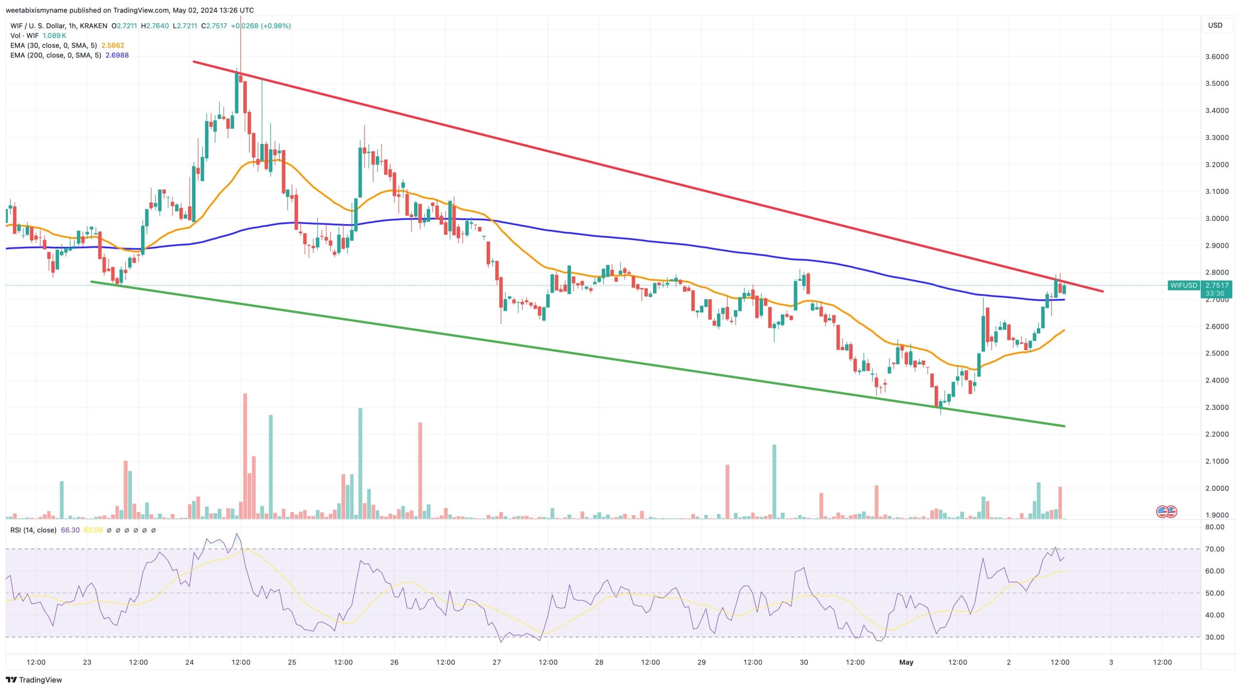Click the EMA 200 value 2.6988
Image resolution: width=1241 pixels, height=690 pixels.
(117, 55)
